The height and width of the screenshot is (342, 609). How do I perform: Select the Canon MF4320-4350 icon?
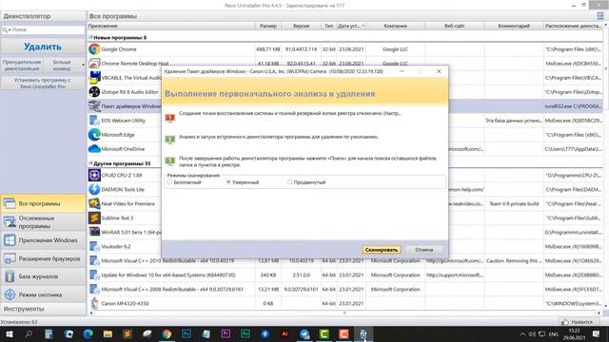point(94,303)
